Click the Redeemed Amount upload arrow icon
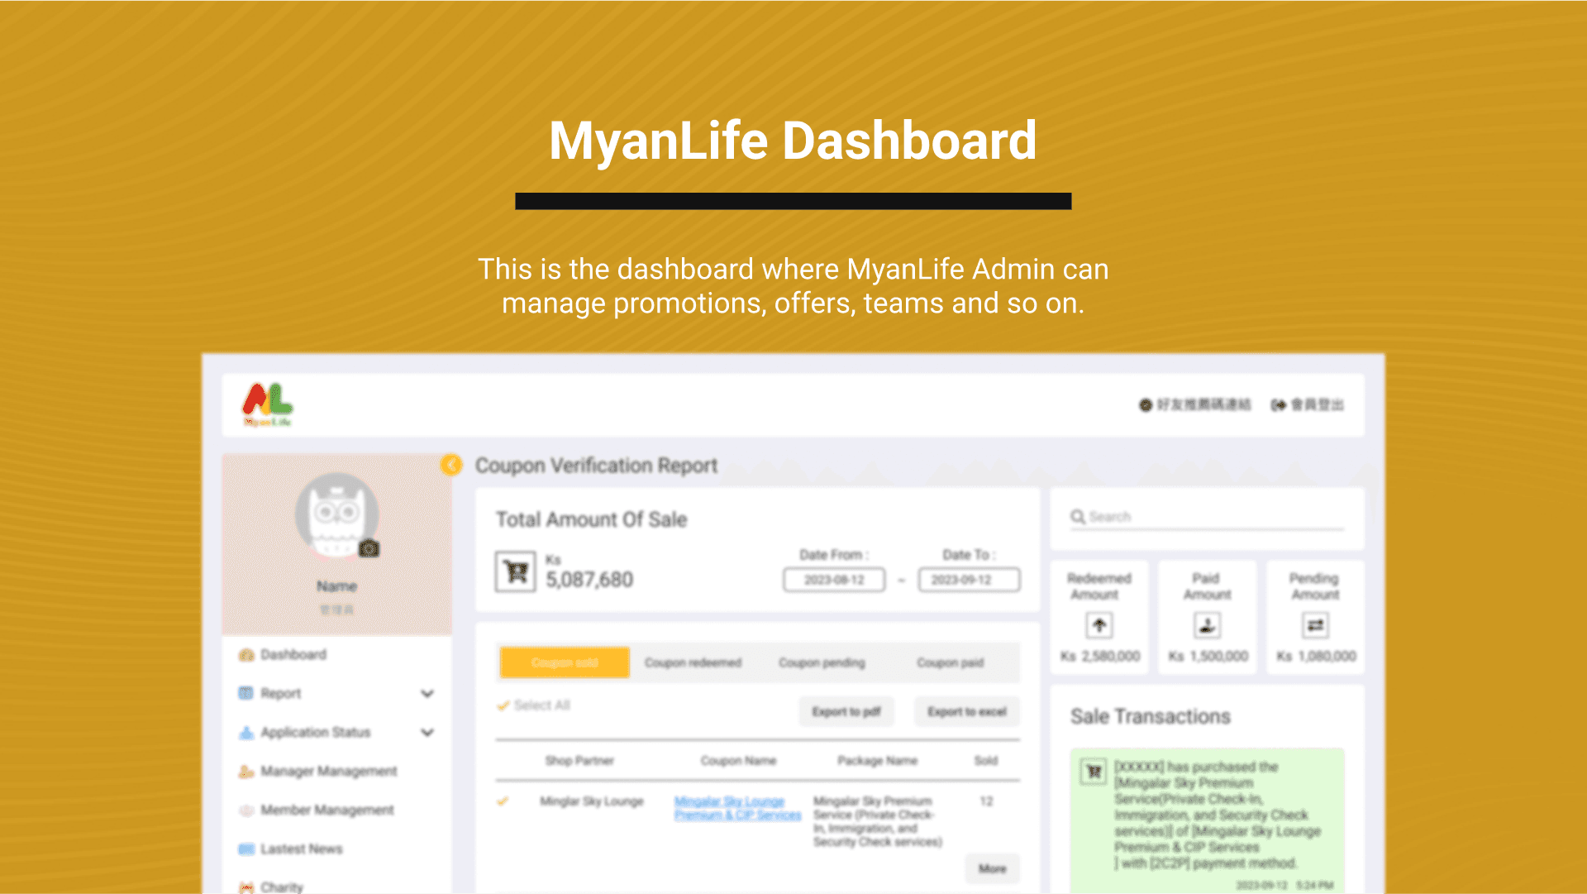This screenshot has height=894, width=1587. click(1099, 625)
